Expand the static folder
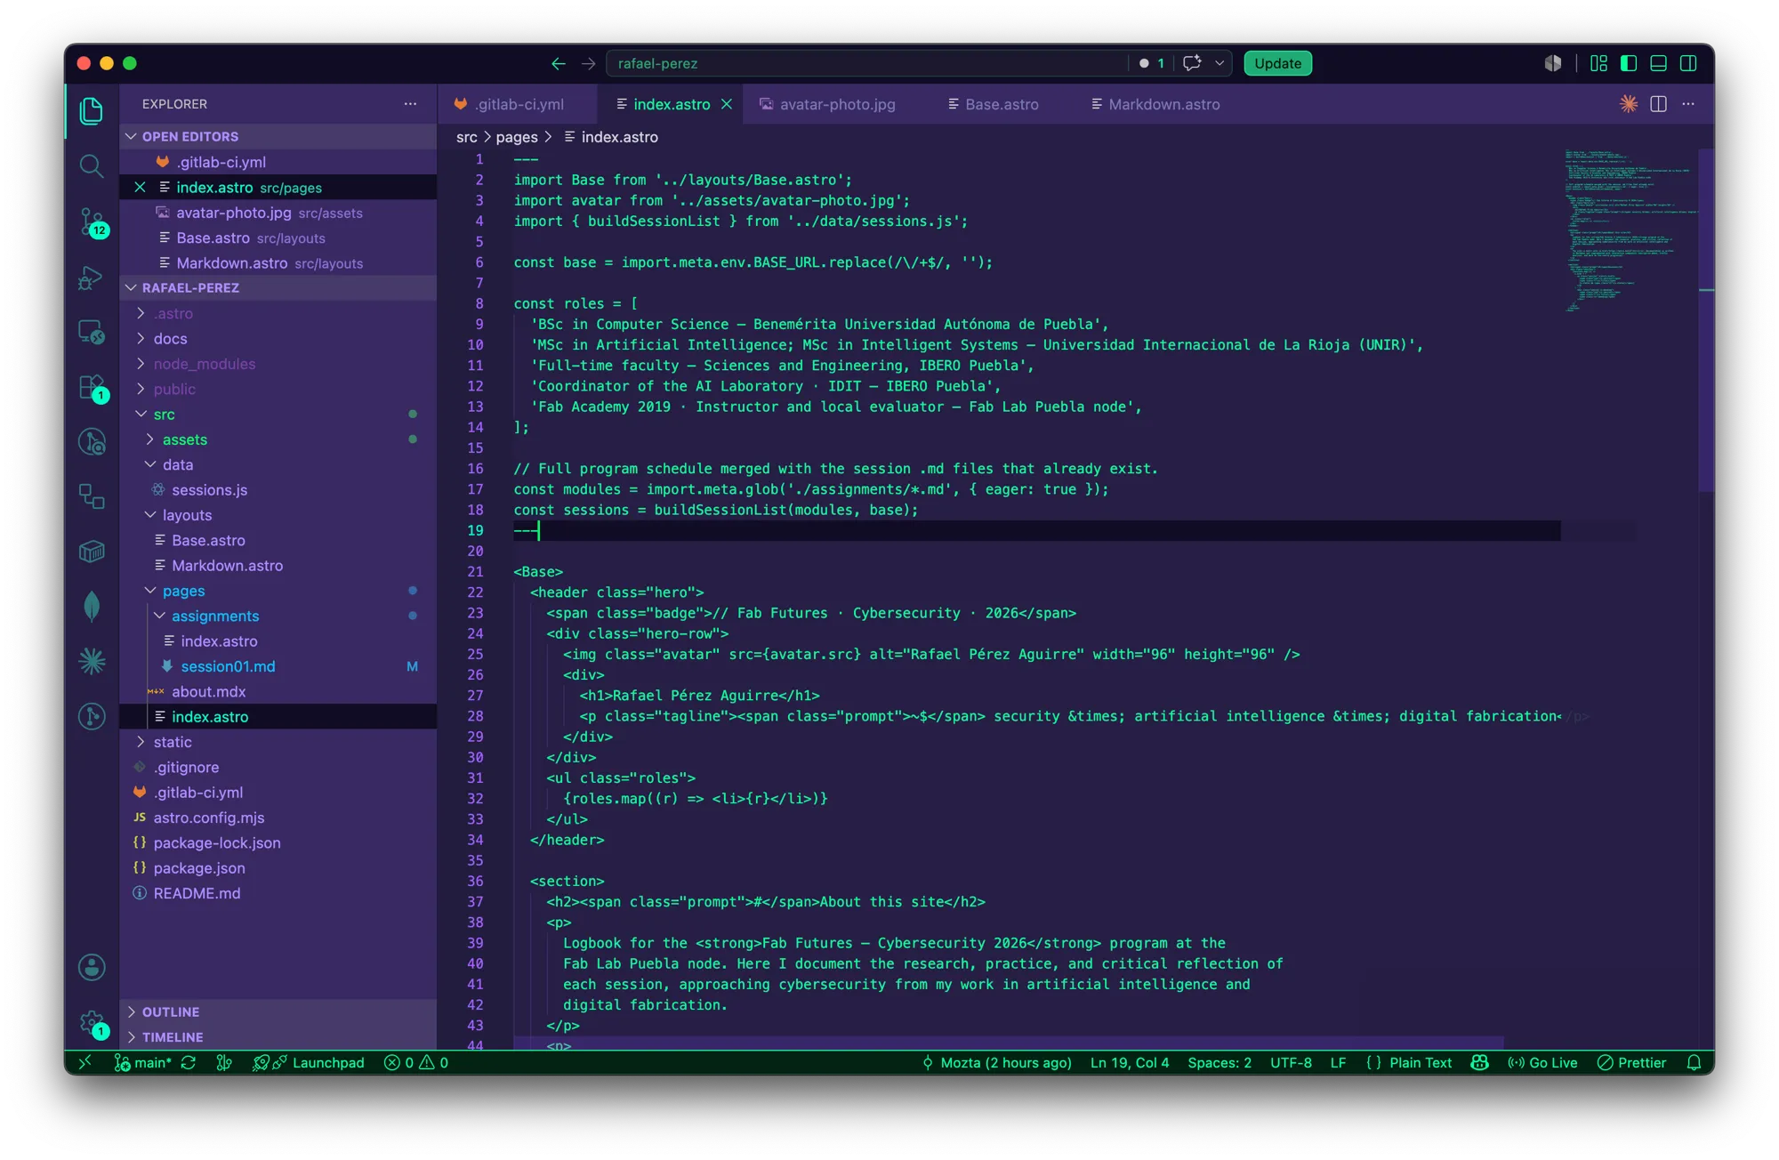 (x=278, y=741)
